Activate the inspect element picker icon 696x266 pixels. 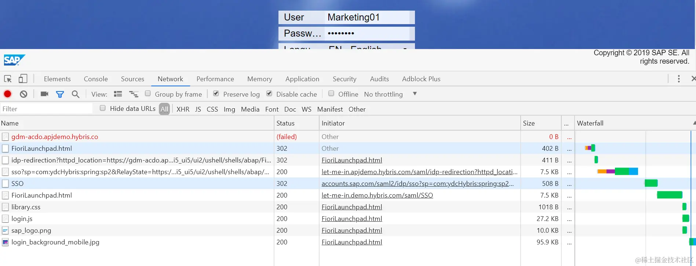coord(8,79)
